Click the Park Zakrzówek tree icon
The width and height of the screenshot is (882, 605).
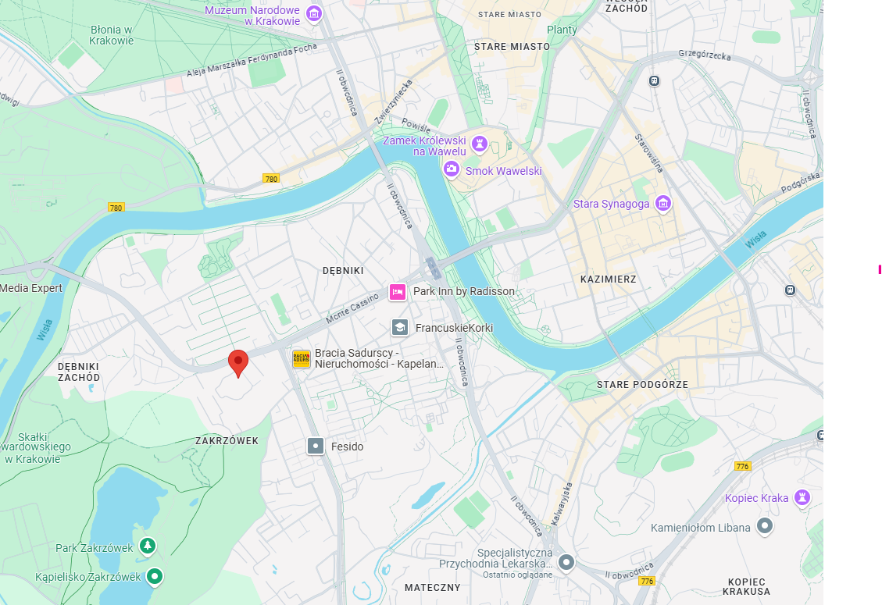(148, 546)
